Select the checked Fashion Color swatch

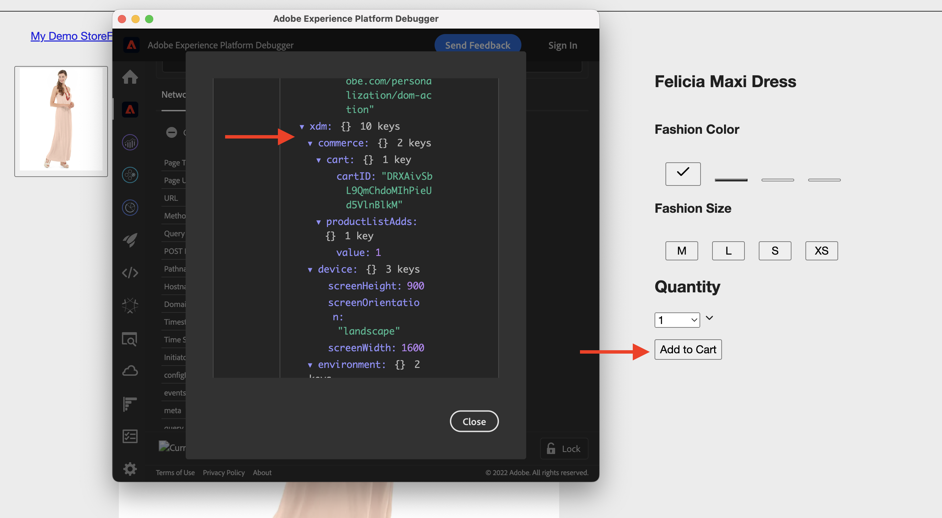(683, 174)
